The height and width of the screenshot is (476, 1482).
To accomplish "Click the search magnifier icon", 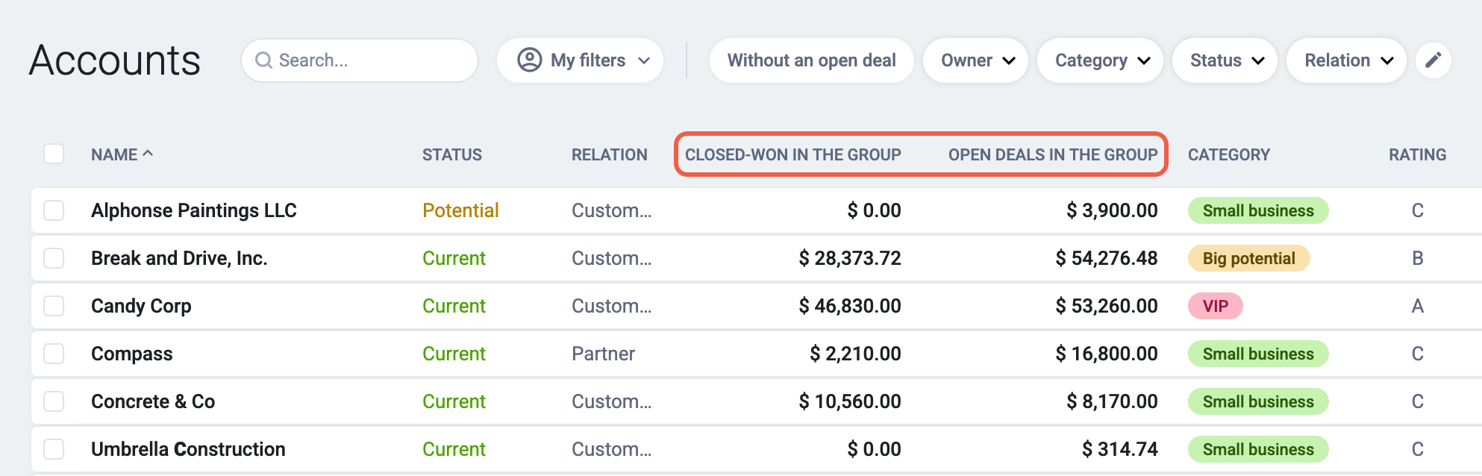I will (x=263, y=60).
